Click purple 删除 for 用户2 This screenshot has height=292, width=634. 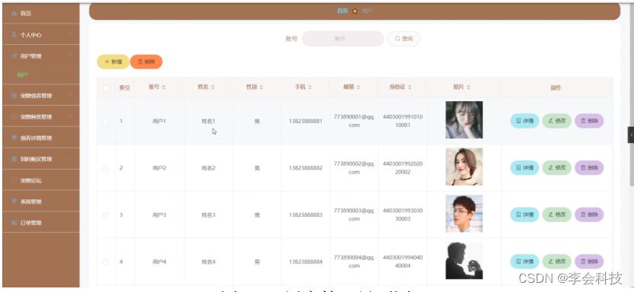point(589,168)
